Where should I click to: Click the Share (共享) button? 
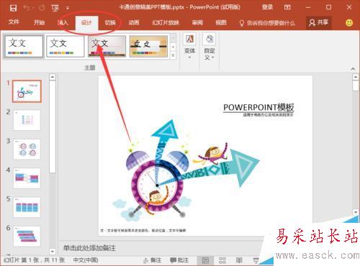coord(319,23)
